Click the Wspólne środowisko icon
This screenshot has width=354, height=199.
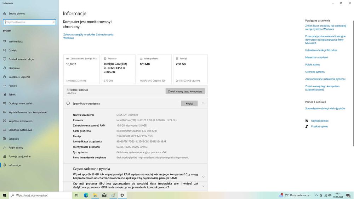(x=4, y=121)
